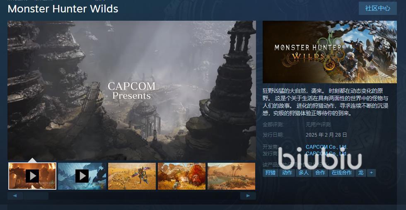Open the 合作 tag

(320, 173)
